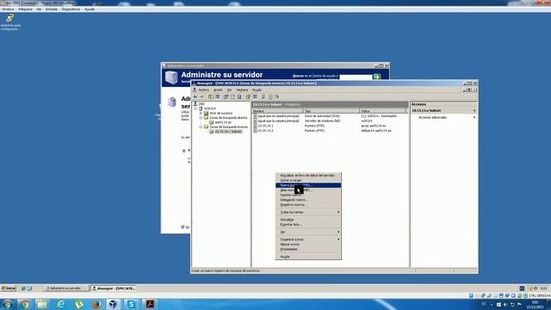The height and width of the screenshot is (310, 551).
Task: Select W2K314 server node in tree
Action: 210,108
